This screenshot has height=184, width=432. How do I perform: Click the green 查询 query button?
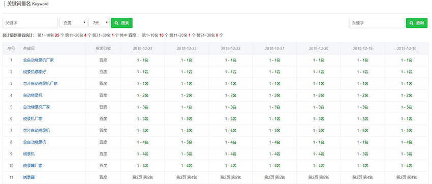pyautogui.click(x=417, y=23)
